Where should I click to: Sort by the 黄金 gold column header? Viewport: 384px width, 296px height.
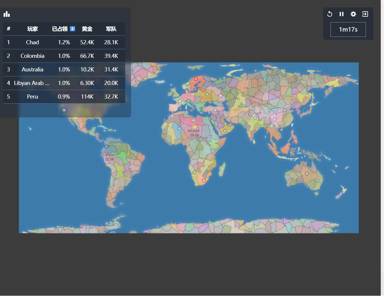click(x=87, y=29)
